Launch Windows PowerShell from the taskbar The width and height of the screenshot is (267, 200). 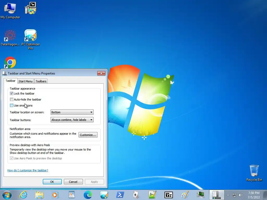pos(120,195)
